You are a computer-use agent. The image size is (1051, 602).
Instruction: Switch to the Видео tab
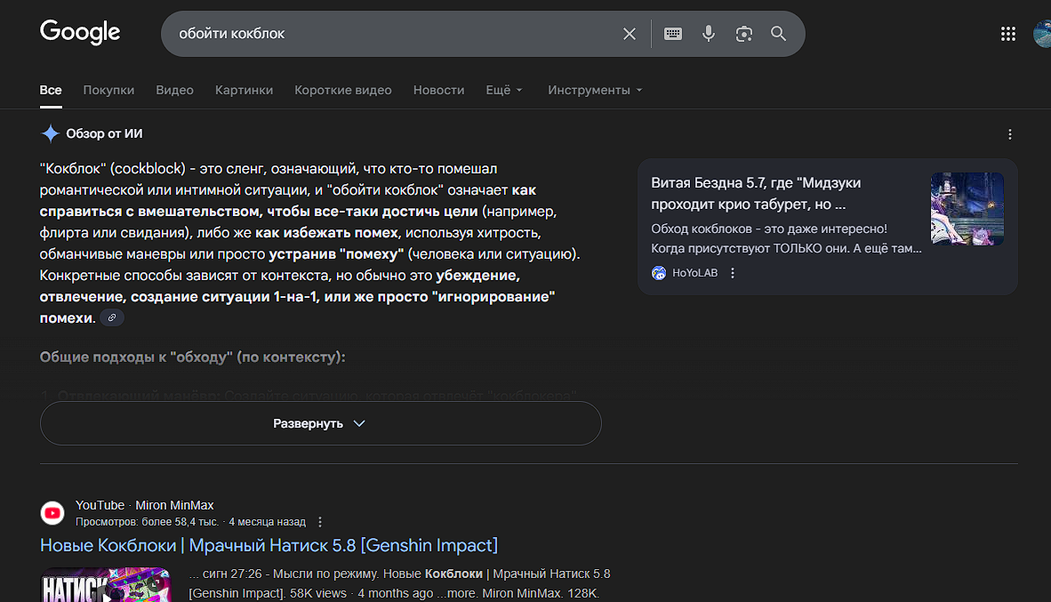click(174, 90)
